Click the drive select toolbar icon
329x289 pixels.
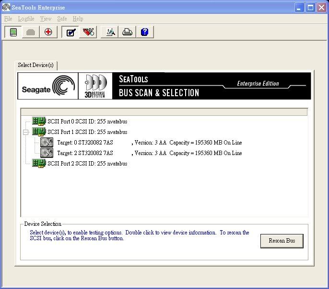click(x=13, y=32)
